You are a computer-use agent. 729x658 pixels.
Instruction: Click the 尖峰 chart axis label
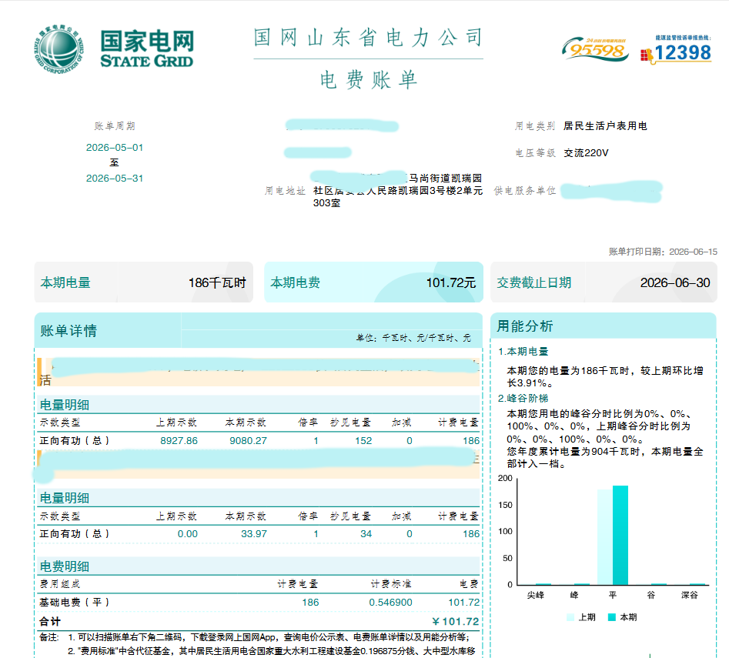point(536,595)
